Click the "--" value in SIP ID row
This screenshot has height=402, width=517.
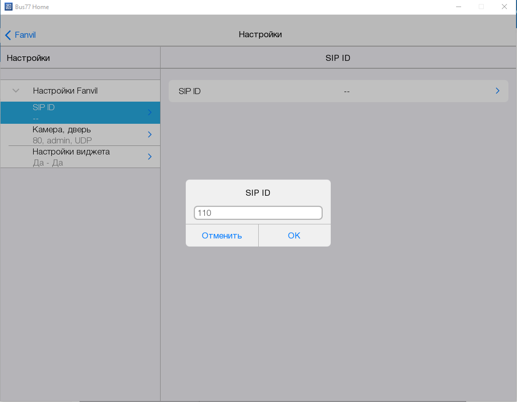pos(346,91)
